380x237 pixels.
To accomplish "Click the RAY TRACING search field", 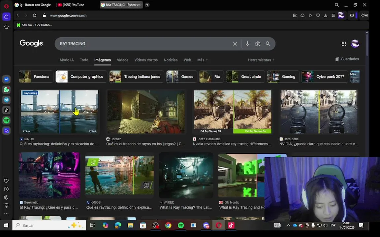I will pyautogui.click(x=144, y=44).
